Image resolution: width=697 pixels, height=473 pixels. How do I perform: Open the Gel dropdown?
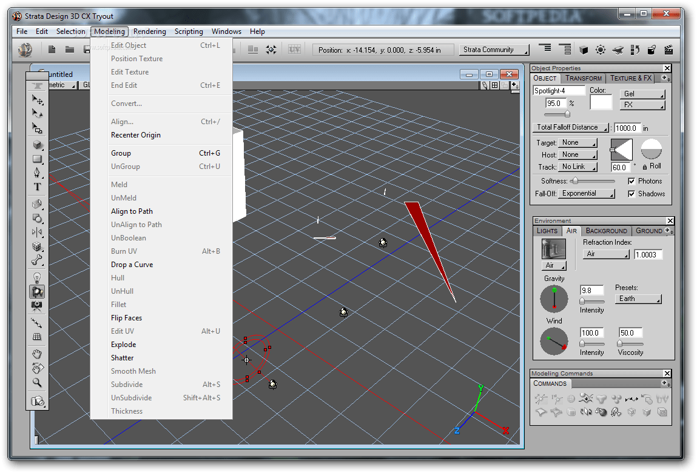coord(642,94)
